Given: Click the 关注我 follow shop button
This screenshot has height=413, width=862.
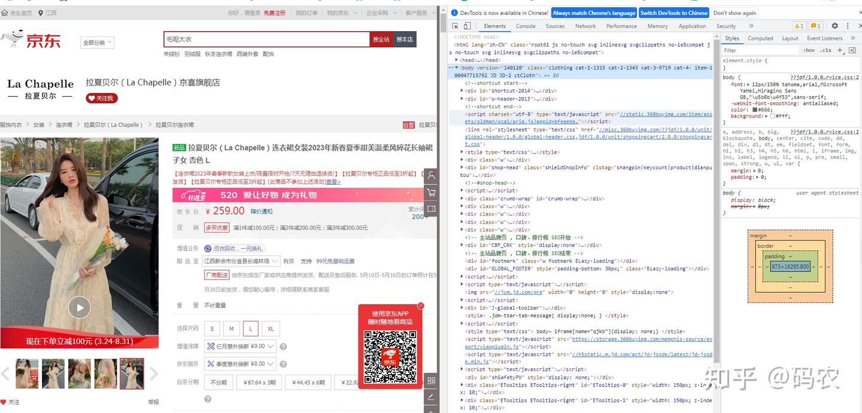Looking at the screenshot, I should pyautogui.click(x=102, y=98).
